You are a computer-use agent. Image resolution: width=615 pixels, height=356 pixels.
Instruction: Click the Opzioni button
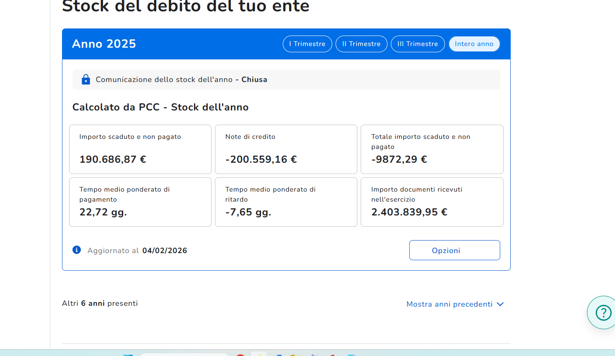click(x=454, y=250)
